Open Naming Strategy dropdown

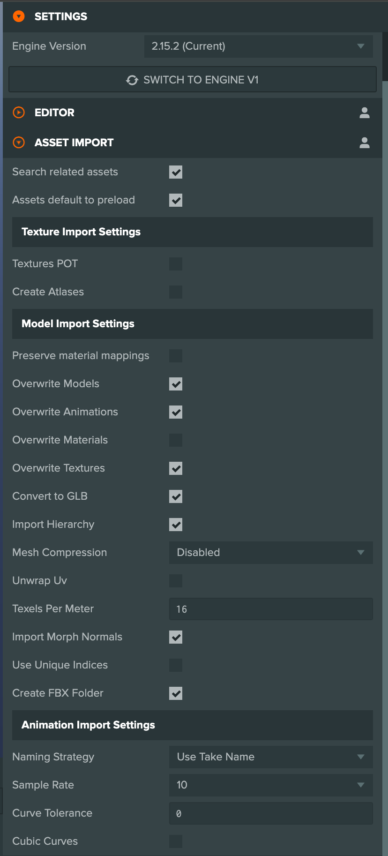270,757
